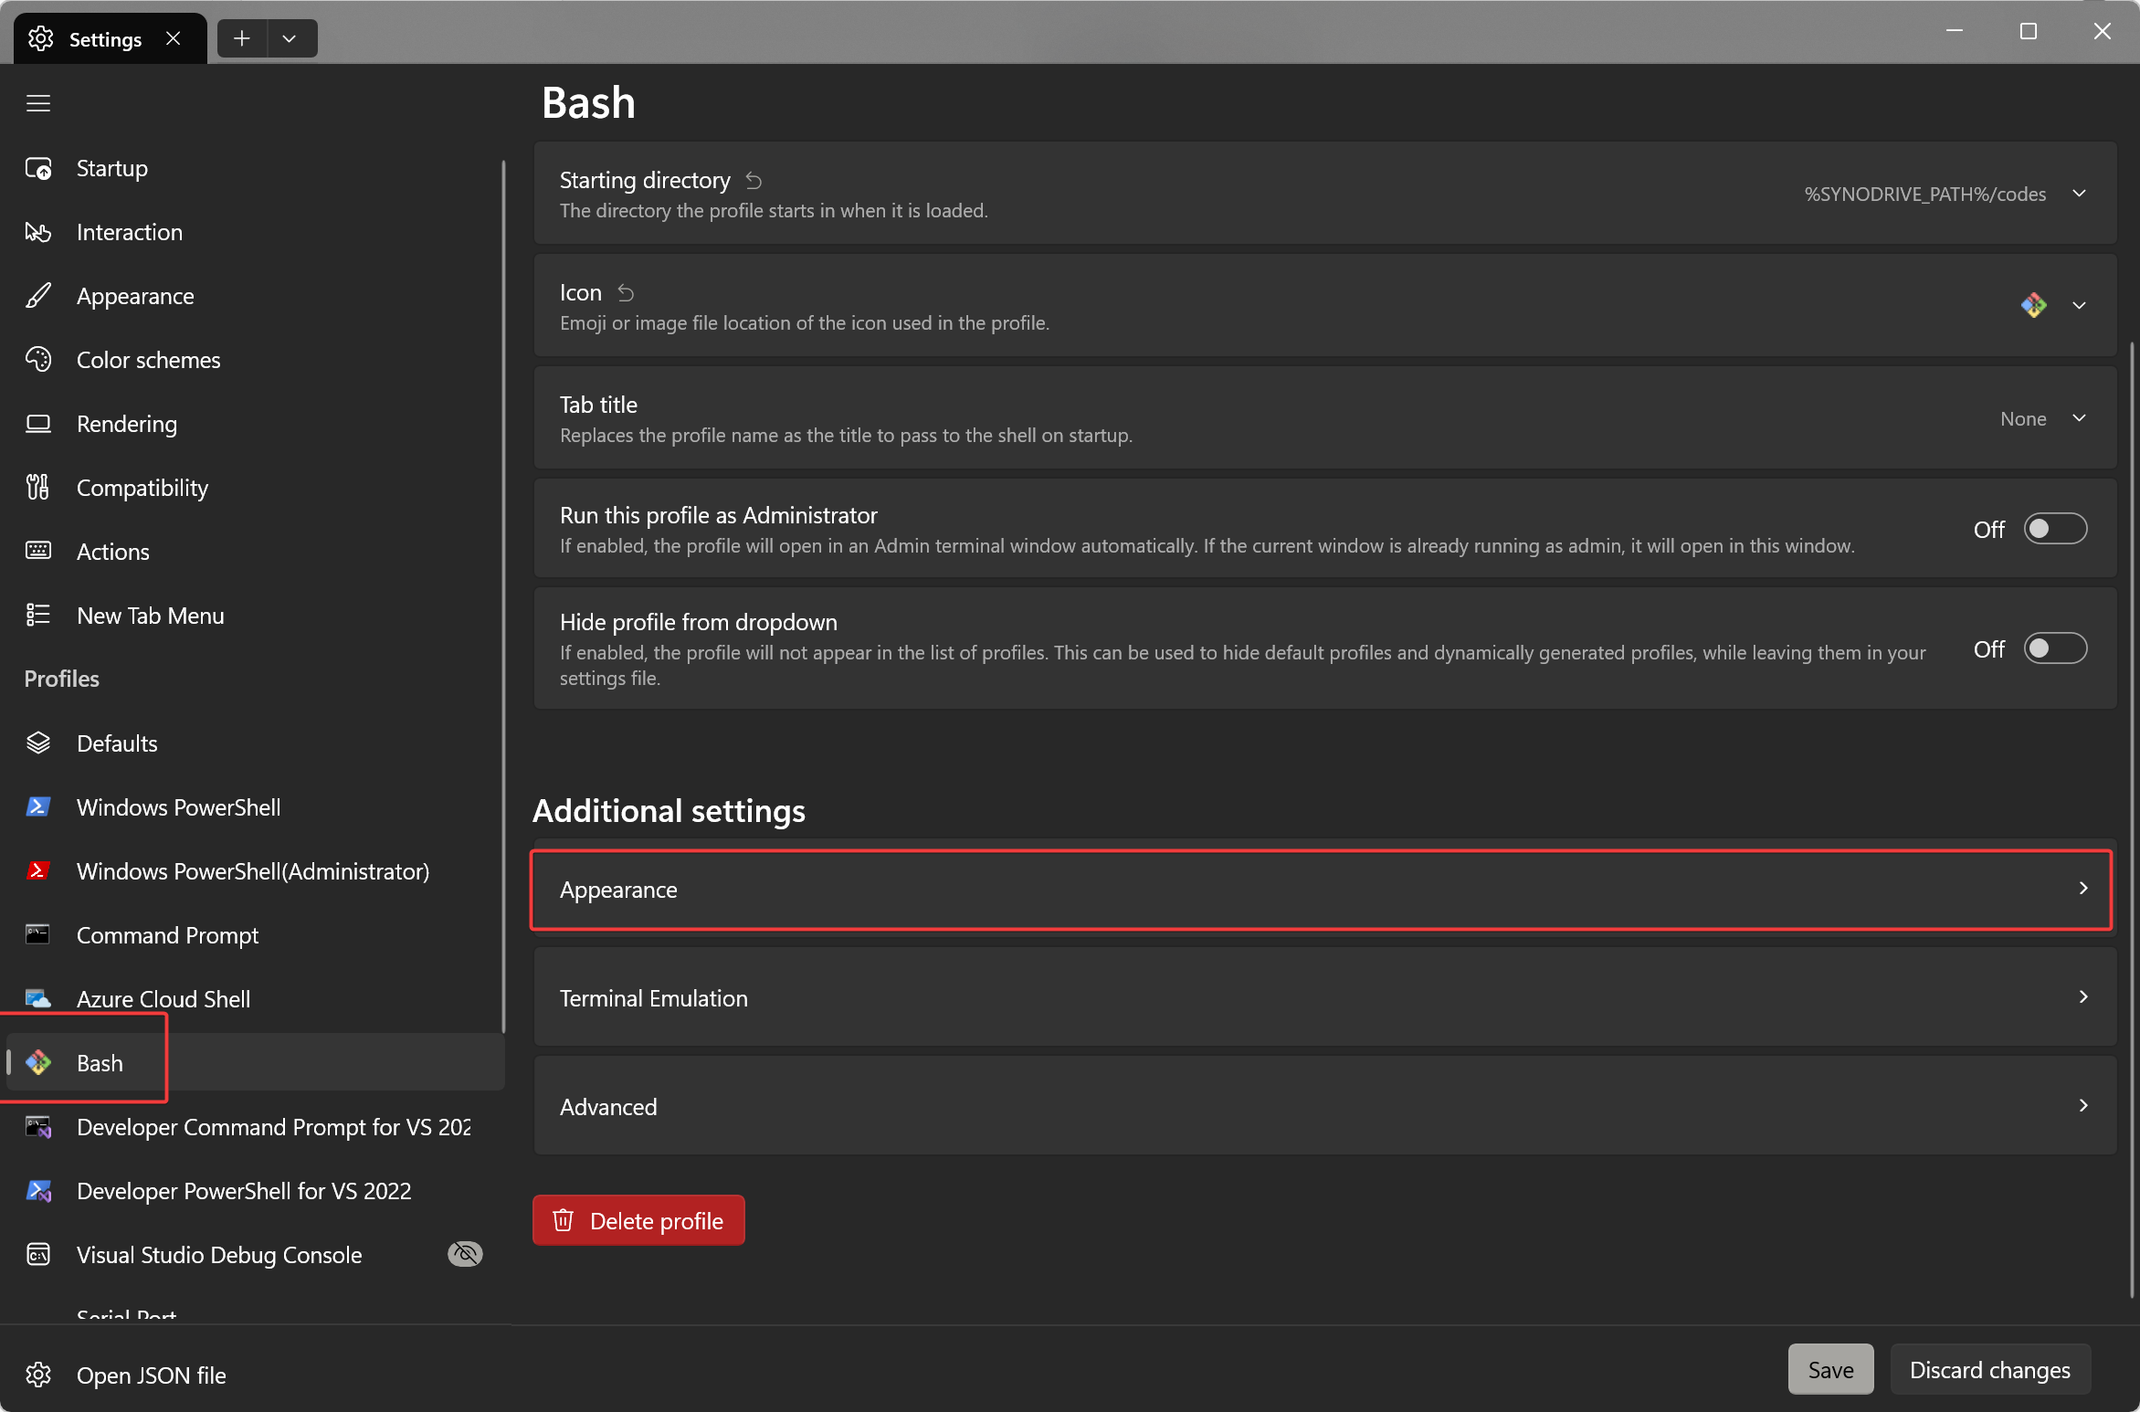Open the Starting directory dropdown

point(2080,194)
